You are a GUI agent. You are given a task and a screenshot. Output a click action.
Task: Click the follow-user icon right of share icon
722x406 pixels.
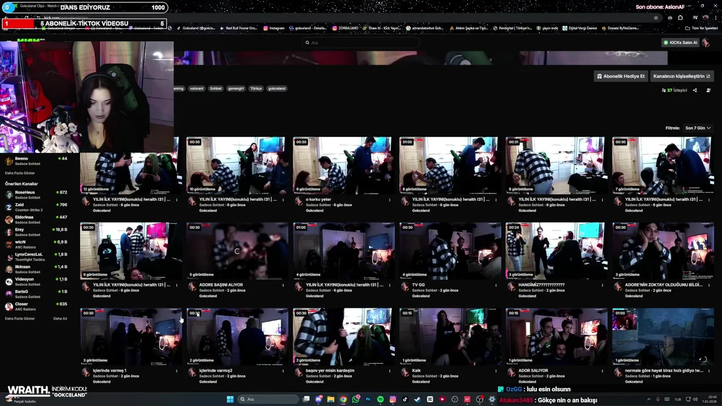click(708, 90)
